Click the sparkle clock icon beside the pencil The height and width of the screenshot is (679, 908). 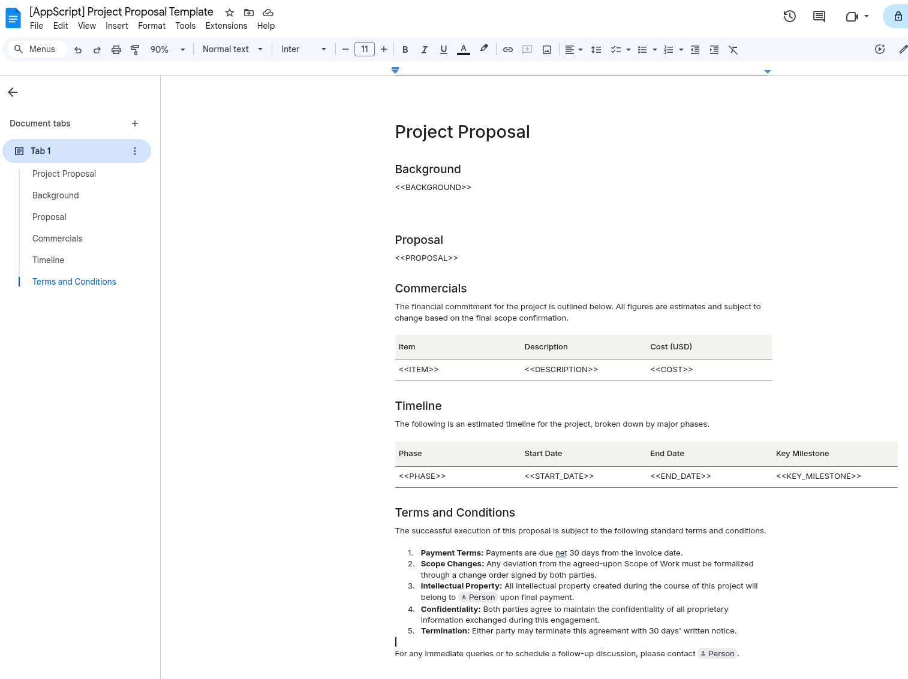880,49
